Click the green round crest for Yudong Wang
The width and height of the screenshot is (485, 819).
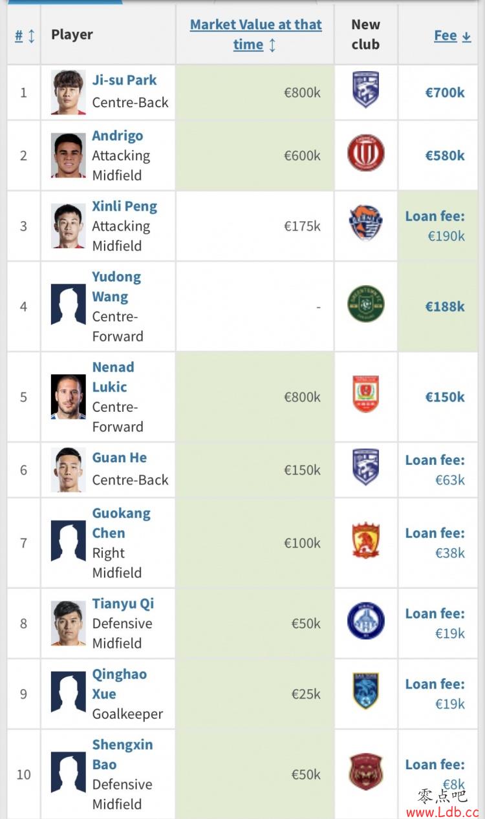pos(366,304)
